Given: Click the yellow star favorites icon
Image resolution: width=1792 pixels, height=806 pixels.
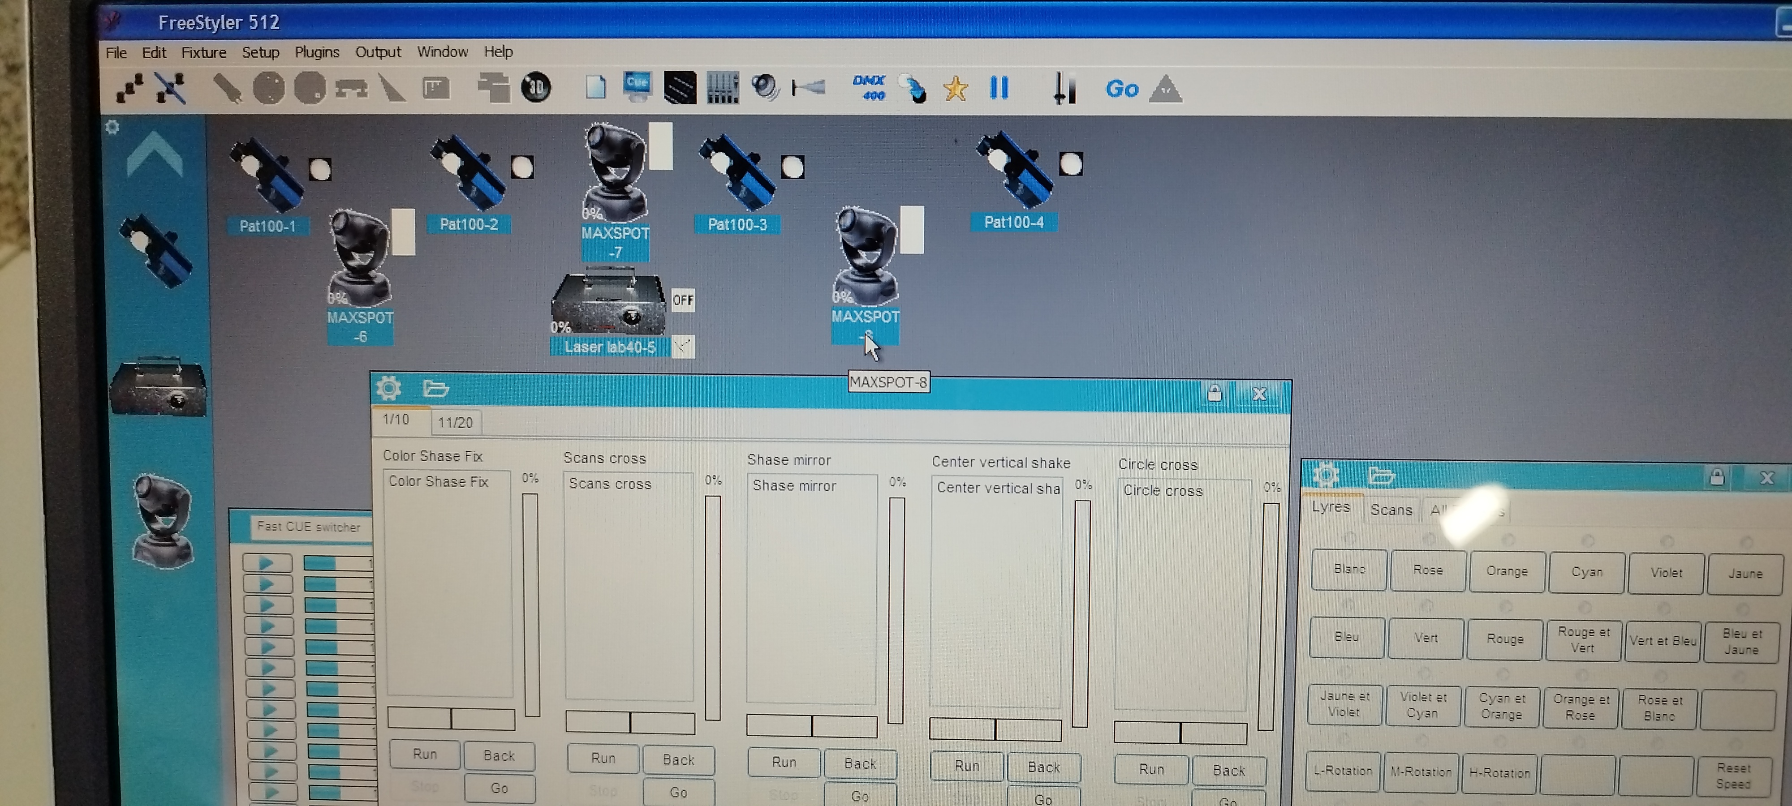Looking at the screenshot, I should point(955,89).
